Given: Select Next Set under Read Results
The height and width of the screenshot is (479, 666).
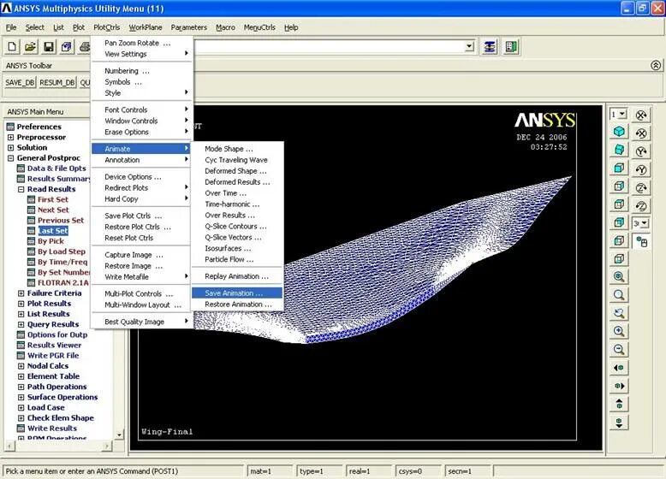Looking at the screenshot, I should coord(53,210).
